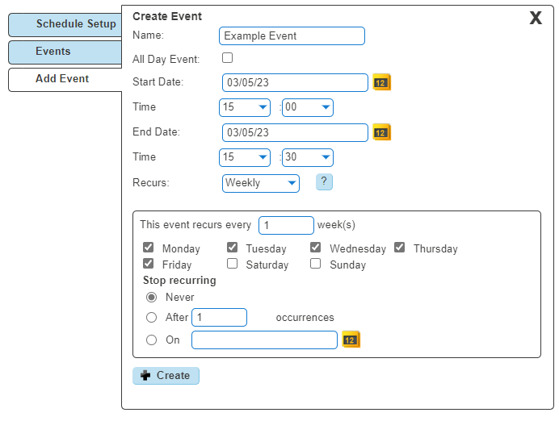The image size is (559, 421).
Task: Open the Stop recurring On date calendar icon
Action: click(x=351, y=340)
